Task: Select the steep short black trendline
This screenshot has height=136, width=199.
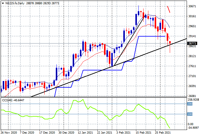Action: point(130,39)
